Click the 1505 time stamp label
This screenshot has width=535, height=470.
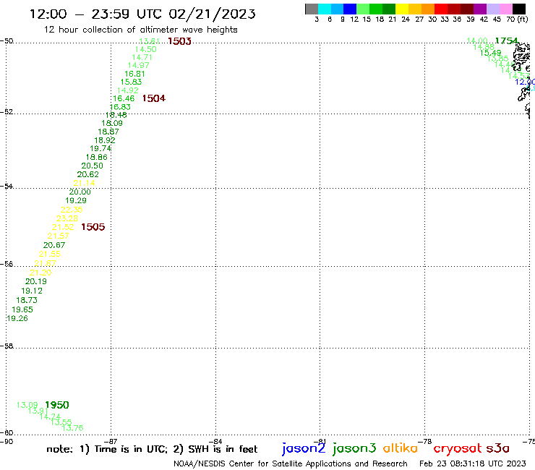[x=93, y=227]
